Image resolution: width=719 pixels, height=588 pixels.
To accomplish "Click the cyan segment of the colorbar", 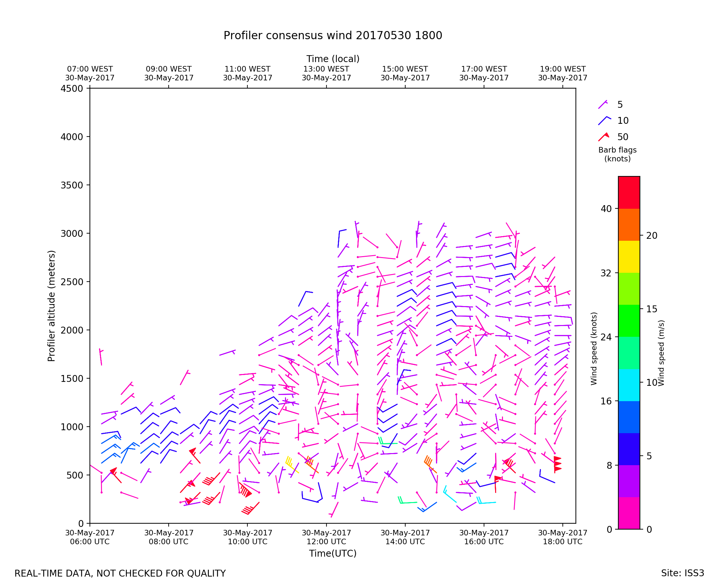I will [629, 385].
